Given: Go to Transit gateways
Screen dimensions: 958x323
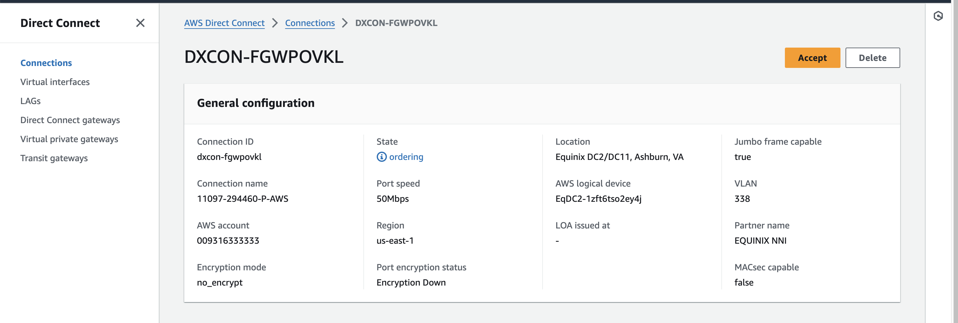Looking at the screenshot, I should click(54, 158).
